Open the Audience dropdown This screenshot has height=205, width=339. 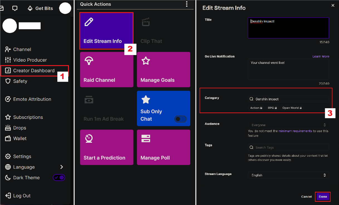288,125
